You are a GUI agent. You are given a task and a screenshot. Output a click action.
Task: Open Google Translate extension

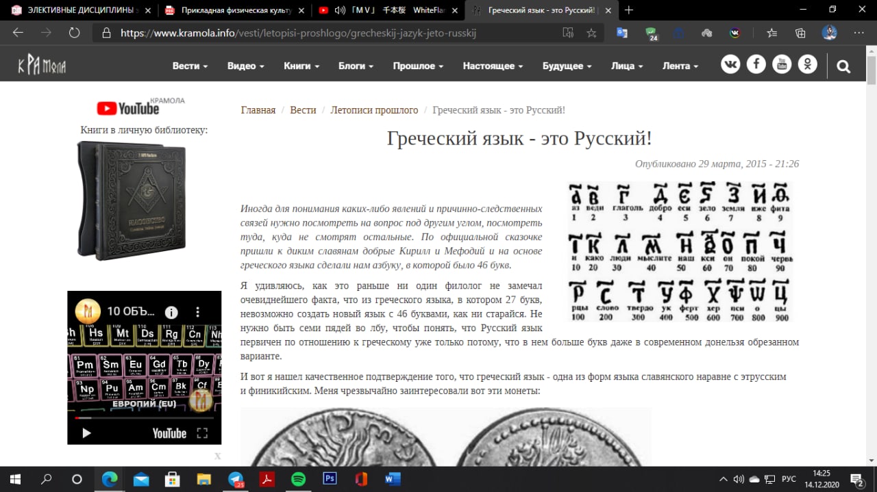point(622,32)
